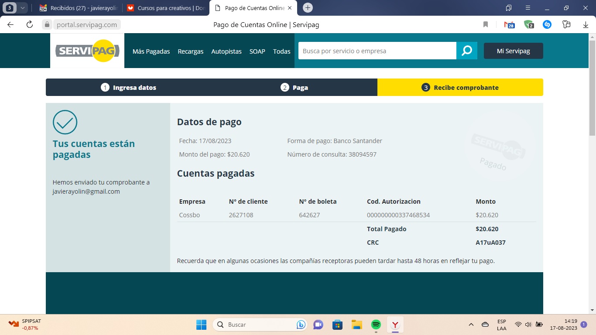Open Microsoft Store from the taskbar
The image size is (596, 335).
pos(337,325)
